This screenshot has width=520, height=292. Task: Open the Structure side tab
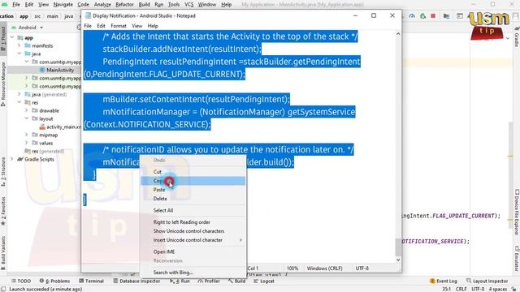[3, 171]
